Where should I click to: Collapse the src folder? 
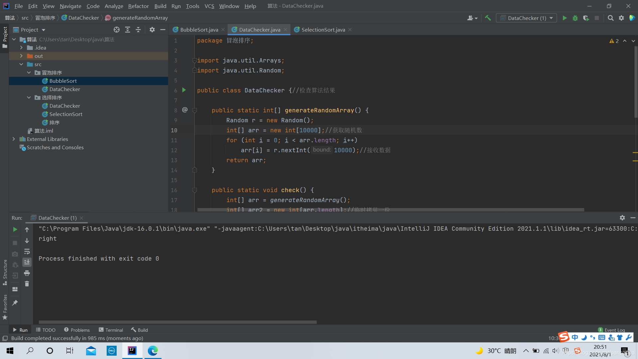pos(21,64)
